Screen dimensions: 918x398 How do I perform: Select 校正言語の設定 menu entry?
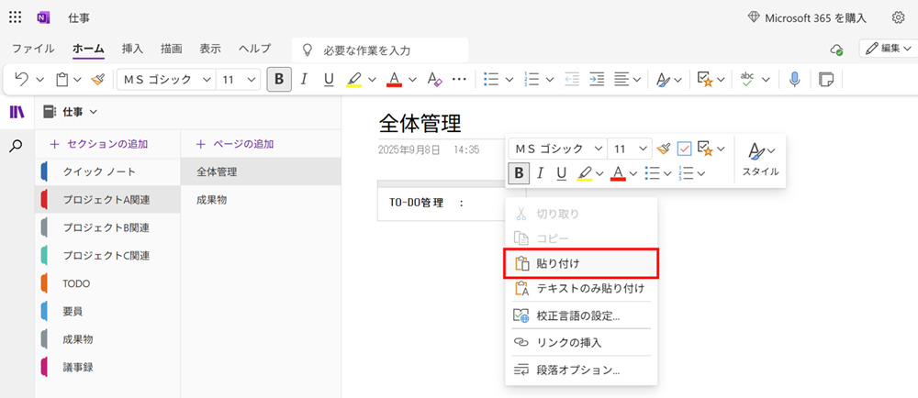tap(581, 316)
